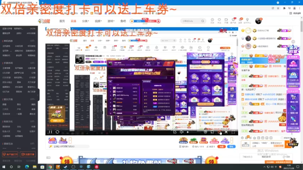Open the 王者荣耀 category link
This screenshot has width=303, height=170.
pyautogui.click(x=6, y=68)
